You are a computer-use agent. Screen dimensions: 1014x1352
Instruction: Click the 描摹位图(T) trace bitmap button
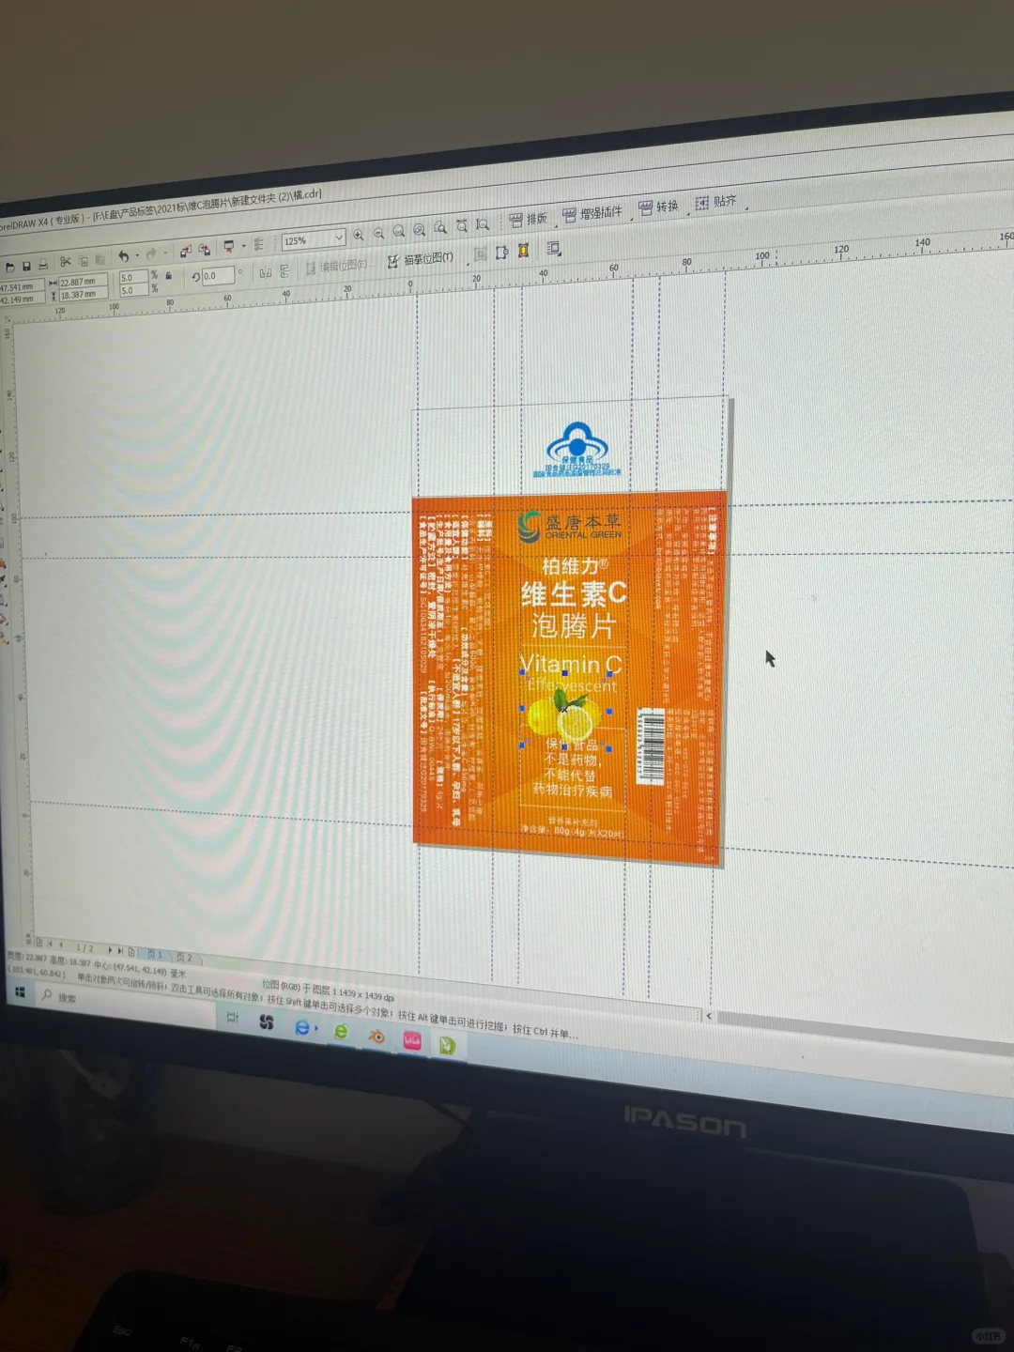pyautogui.click(x=421, y=258)
